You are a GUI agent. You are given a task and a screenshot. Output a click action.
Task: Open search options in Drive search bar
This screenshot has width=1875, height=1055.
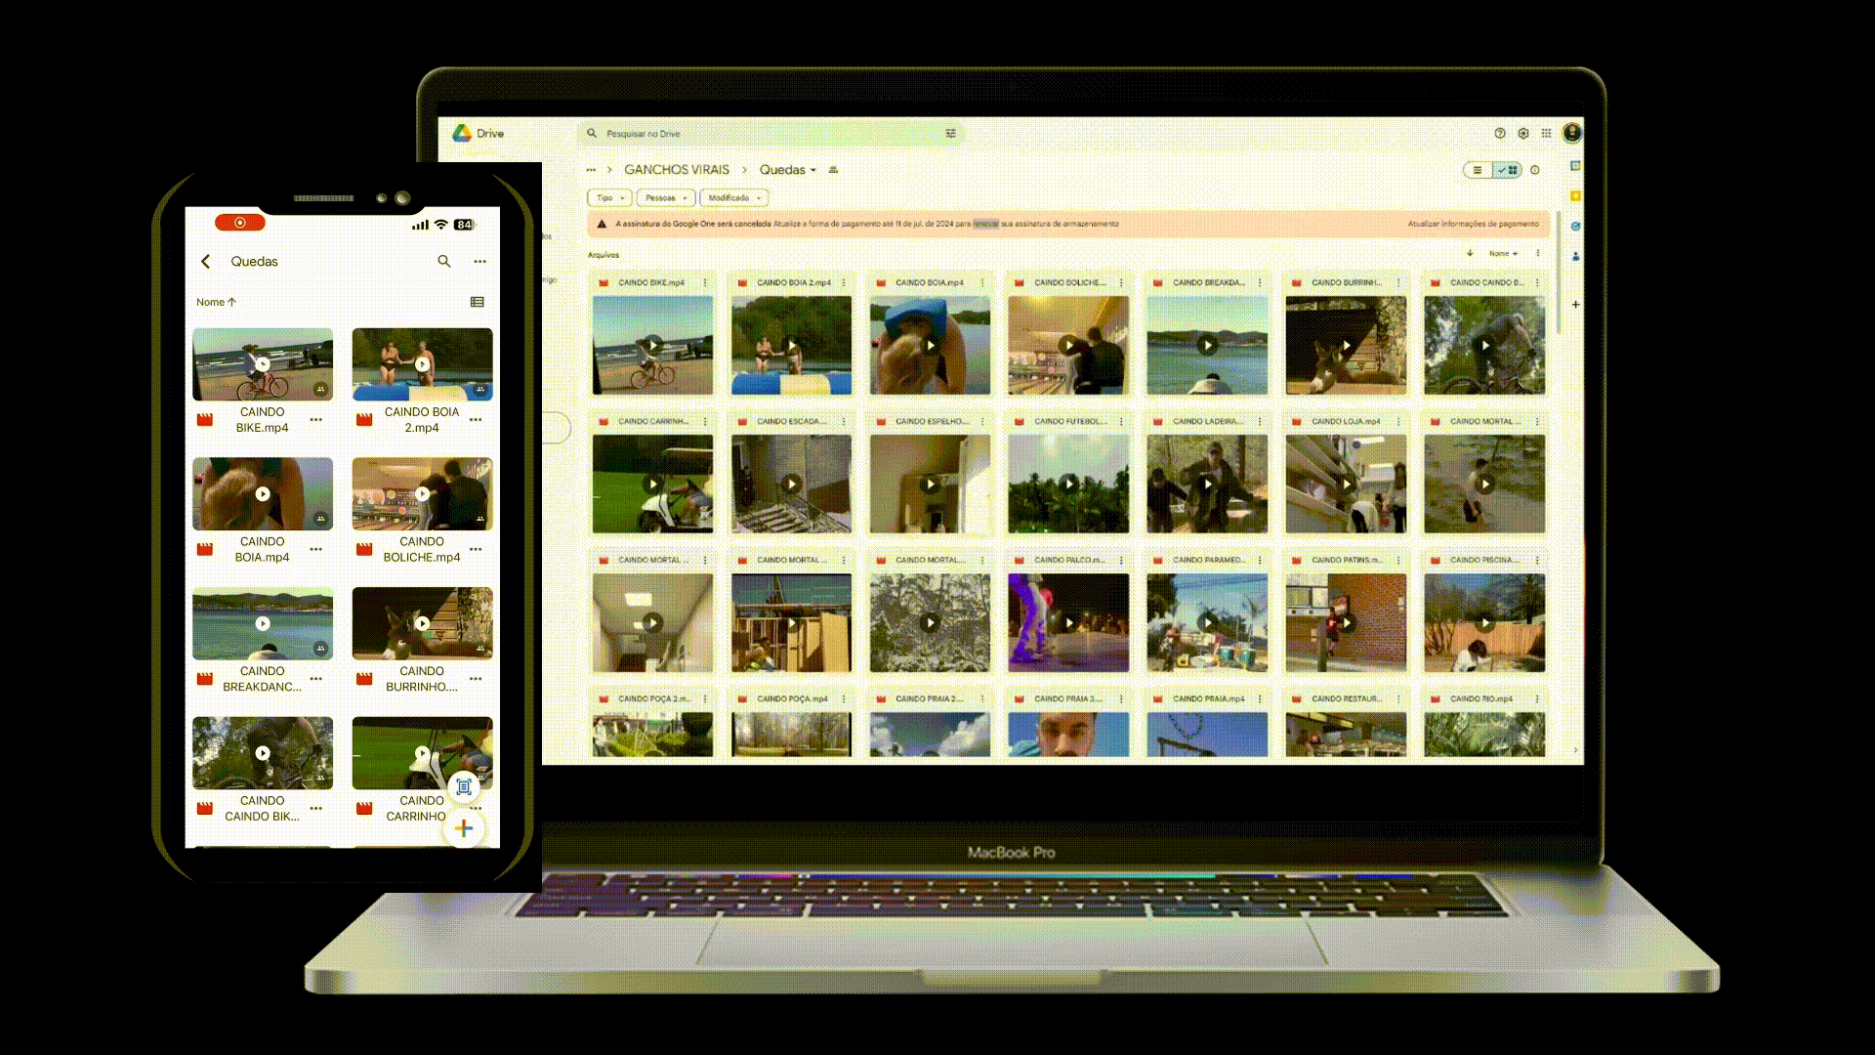[950, 134]
